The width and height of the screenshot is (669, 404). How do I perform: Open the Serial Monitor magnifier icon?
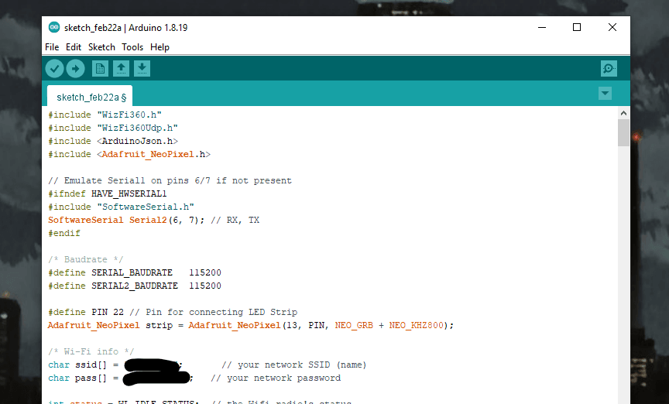609,69
